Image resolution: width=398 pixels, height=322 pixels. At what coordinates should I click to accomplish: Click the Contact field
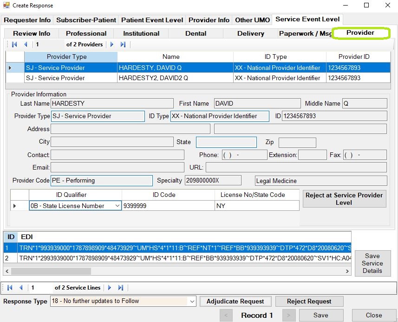[117, 155]
